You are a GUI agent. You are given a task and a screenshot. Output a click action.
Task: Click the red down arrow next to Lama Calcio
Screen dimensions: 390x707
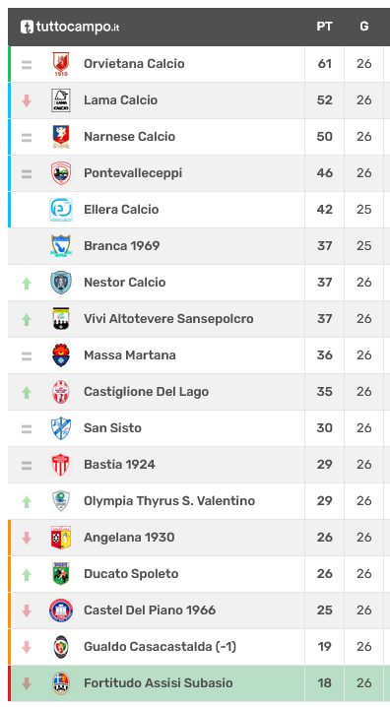pos(27,100)
